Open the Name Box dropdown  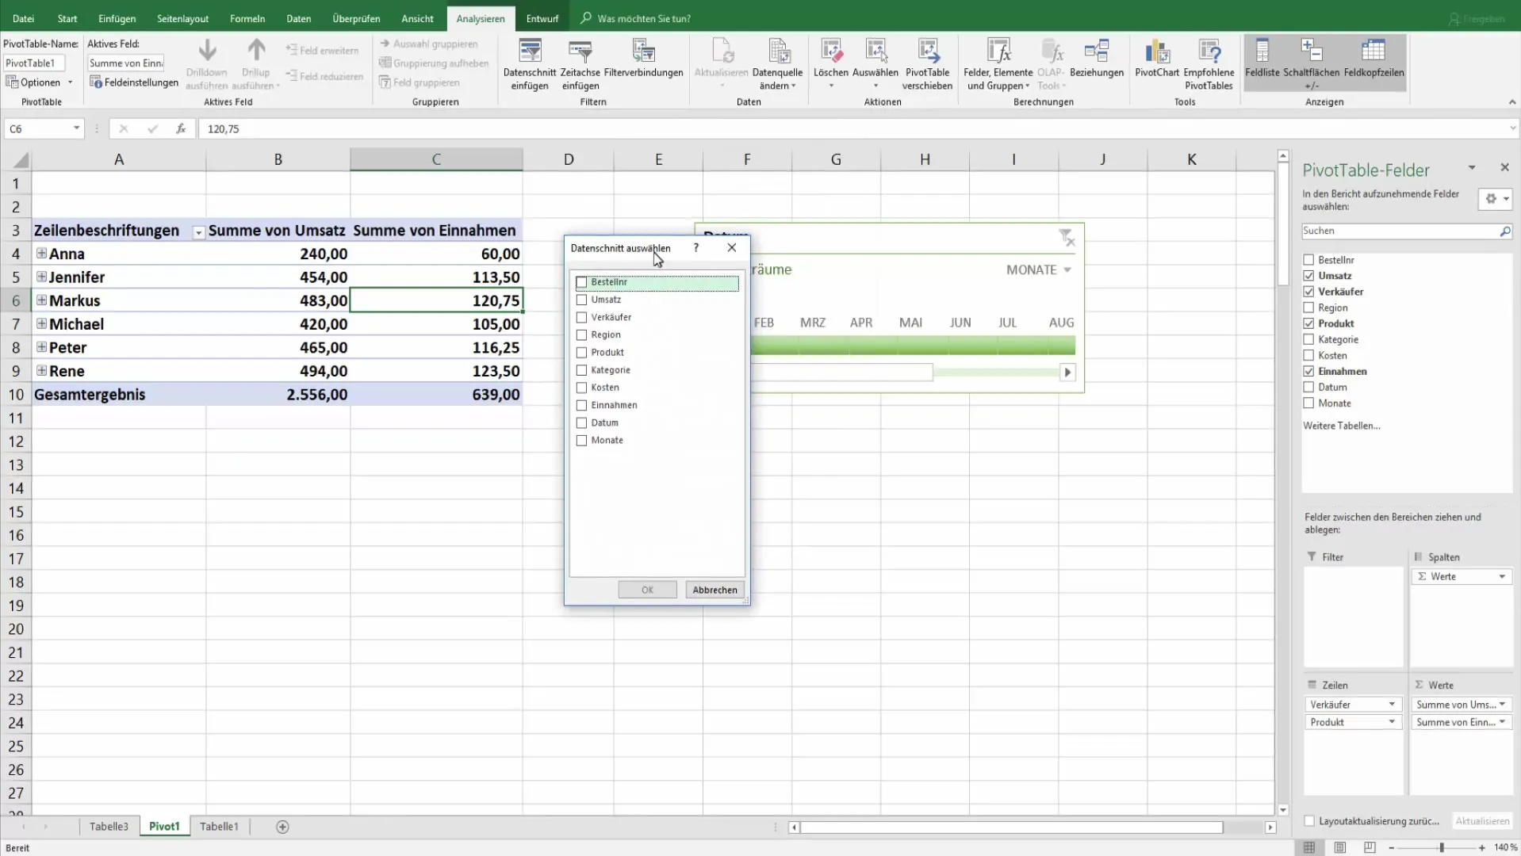tap(76, 128)
